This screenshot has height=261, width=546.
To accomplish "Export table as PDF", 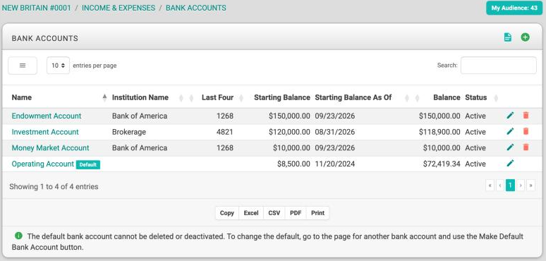I will point(296,213).
